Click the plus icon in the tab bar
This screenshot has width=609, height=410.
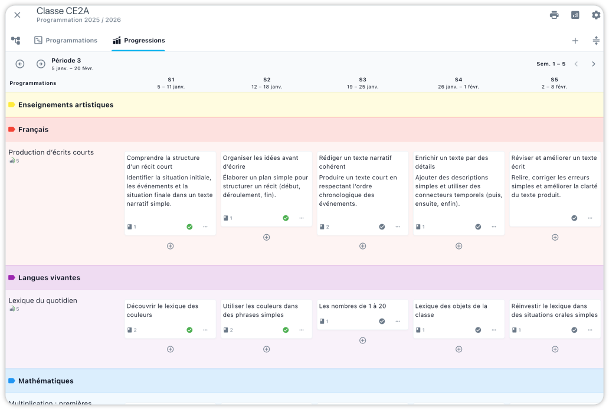pos(575,41)
